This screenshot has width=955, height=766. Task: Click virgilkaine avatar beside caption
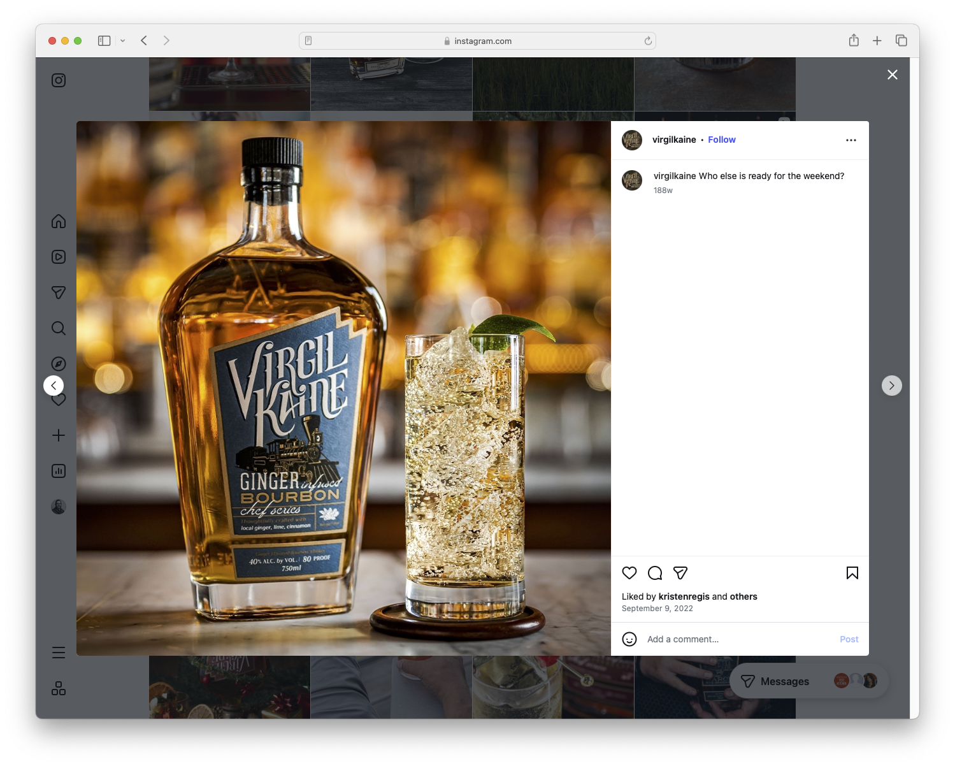click(x=632, y=180)
